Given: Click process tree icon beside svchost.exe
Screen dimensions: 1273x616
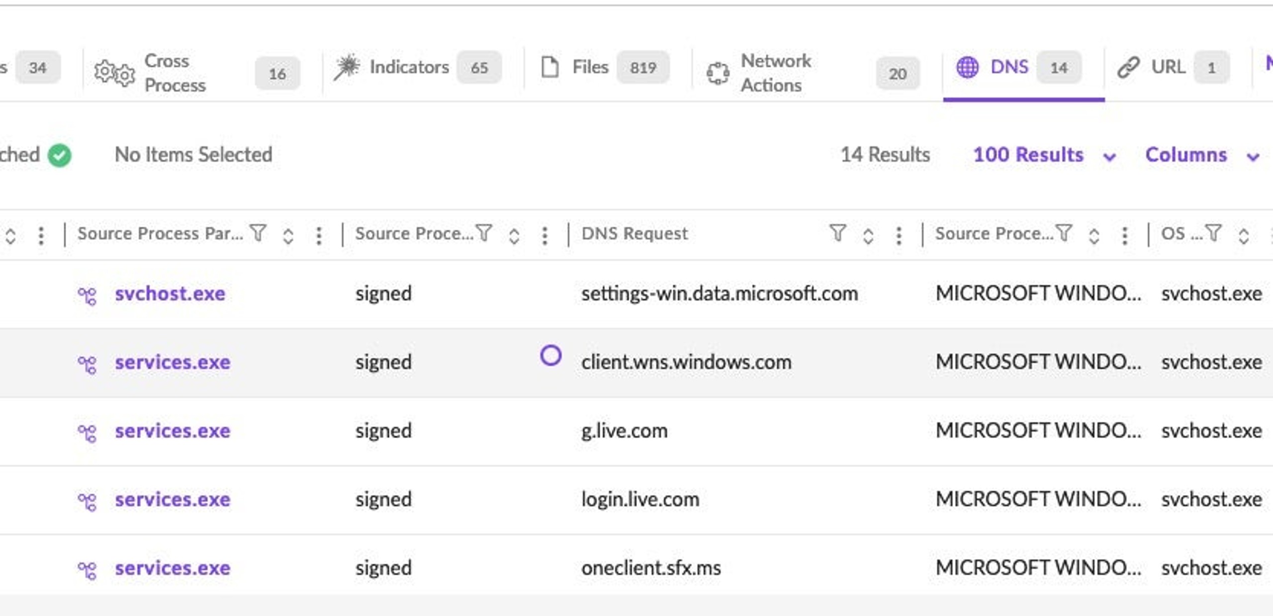Looking at the screenshot, I should (x=87, y=296).
